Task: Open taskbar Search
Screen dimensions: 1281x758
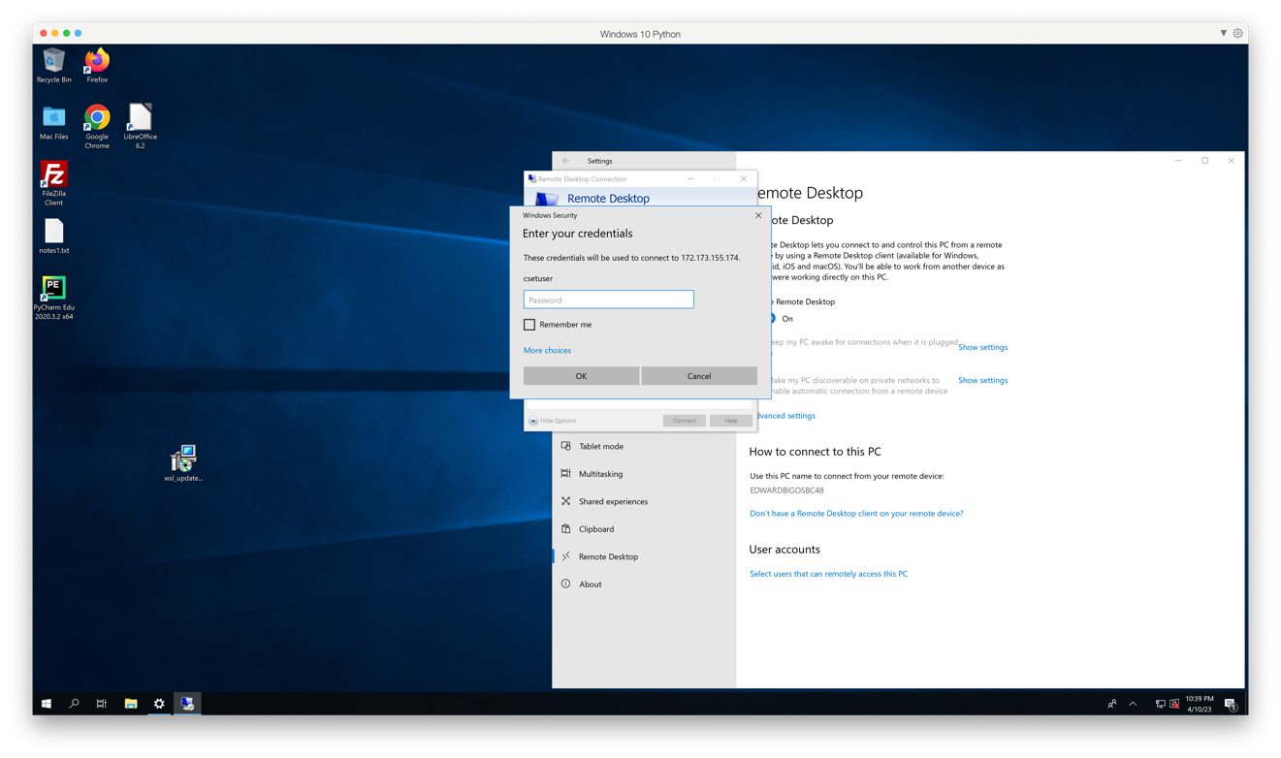Action: pyautogui.click(x=74, y=704)
